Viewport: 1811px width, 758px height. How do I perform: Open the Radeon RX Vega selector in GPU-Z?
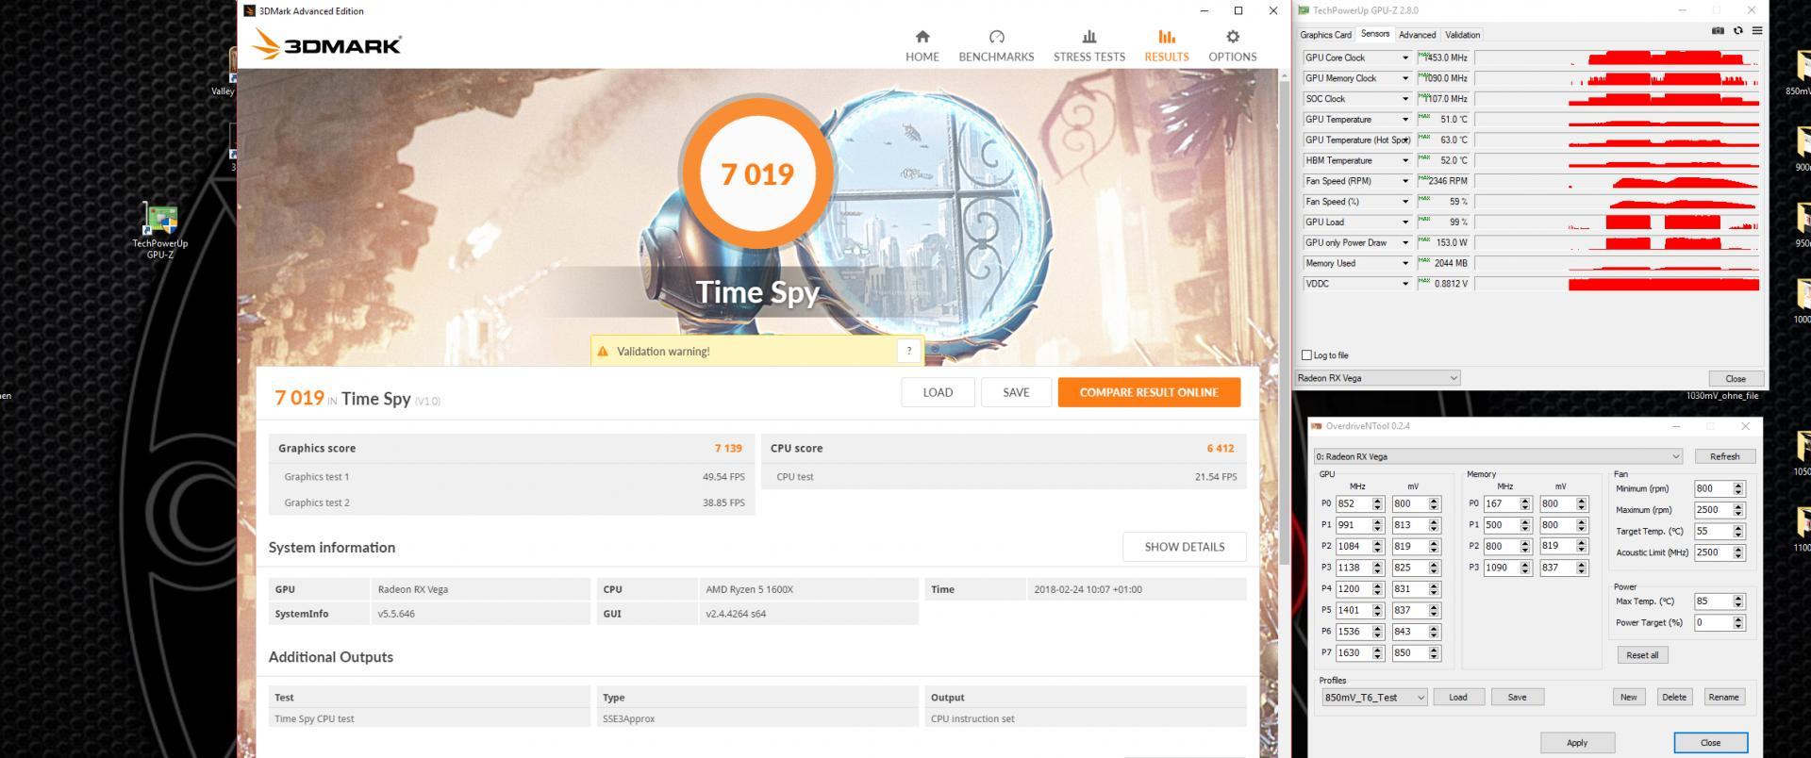[1378, 378]
